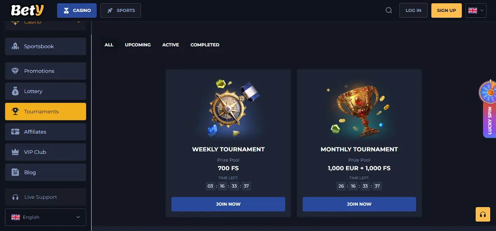Select the Completed tournaments tab
This screenshot has width=496, height=231.
point(205,45)
